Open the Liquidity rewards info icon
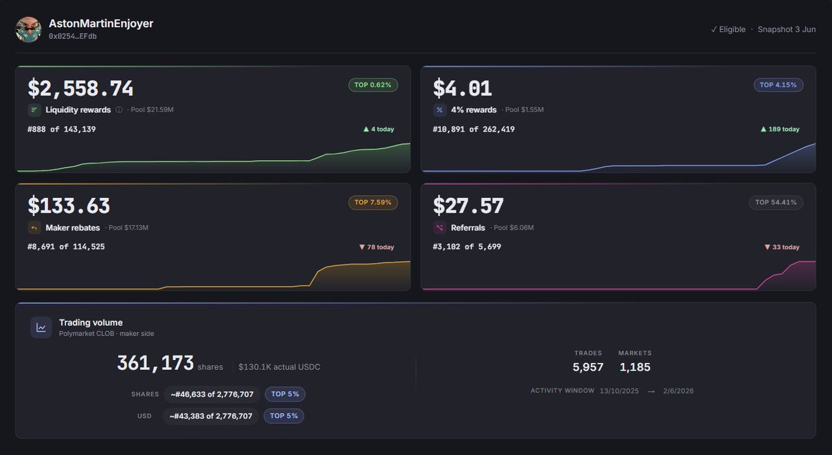The image size is (832, 455). pyautogui.click(x=119, y=110)
